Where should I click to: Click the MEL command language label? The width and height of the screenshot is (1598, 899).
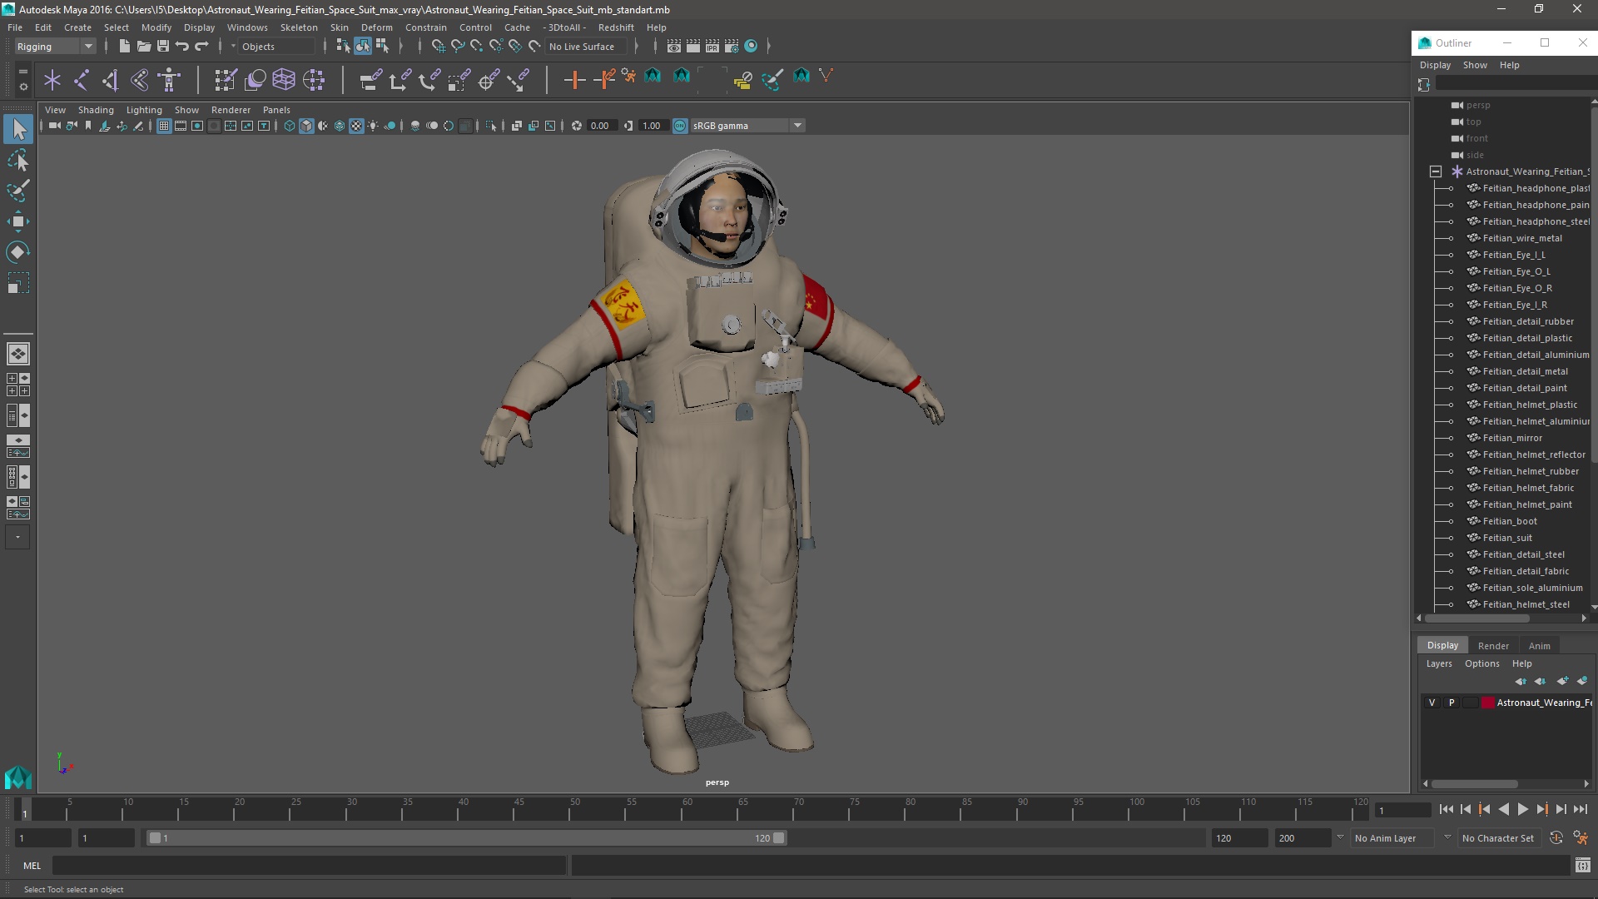(x=32, y=866)
